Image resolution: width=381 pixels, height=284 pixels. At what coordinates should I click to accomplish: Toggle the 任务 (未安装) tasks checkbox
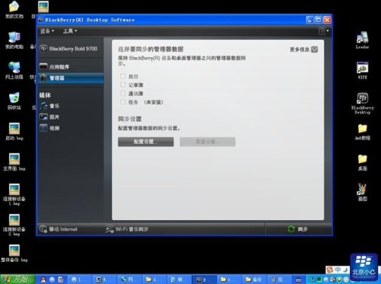[x=123, y=102]
